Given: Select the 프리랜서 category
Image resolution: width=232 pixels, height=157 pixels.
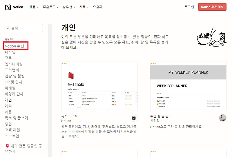Looking at the screenshot, I should tap(12, 70).
